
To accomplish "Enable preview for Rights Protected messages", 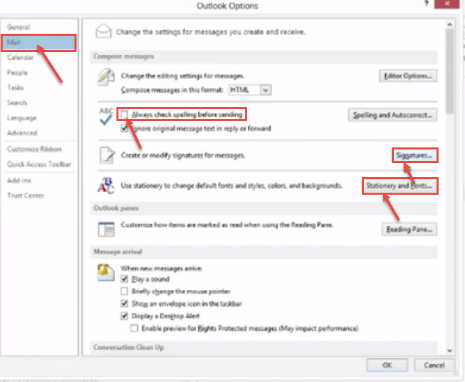I will coord(134,328).
